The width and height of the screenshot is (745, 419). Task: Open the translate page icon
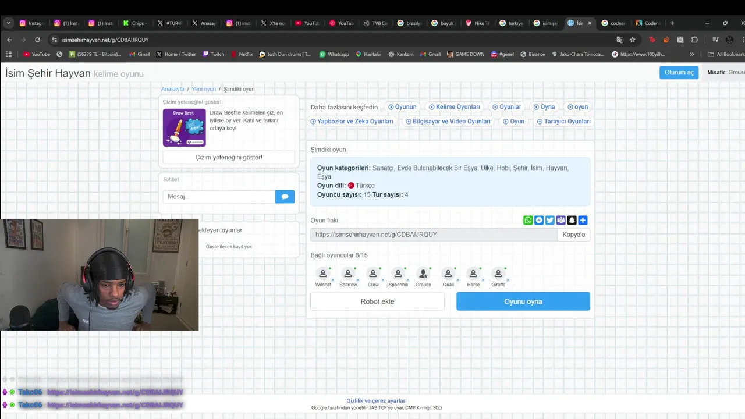620,40
